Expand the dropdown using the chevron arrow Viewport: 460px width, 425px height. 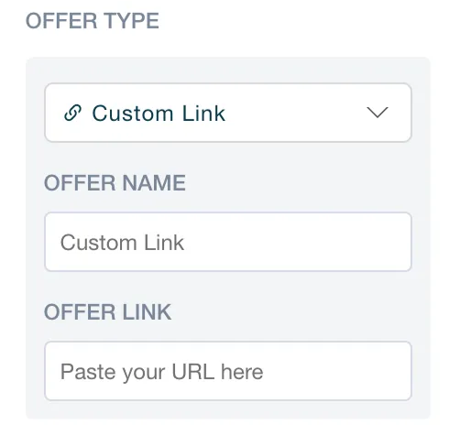378,113
